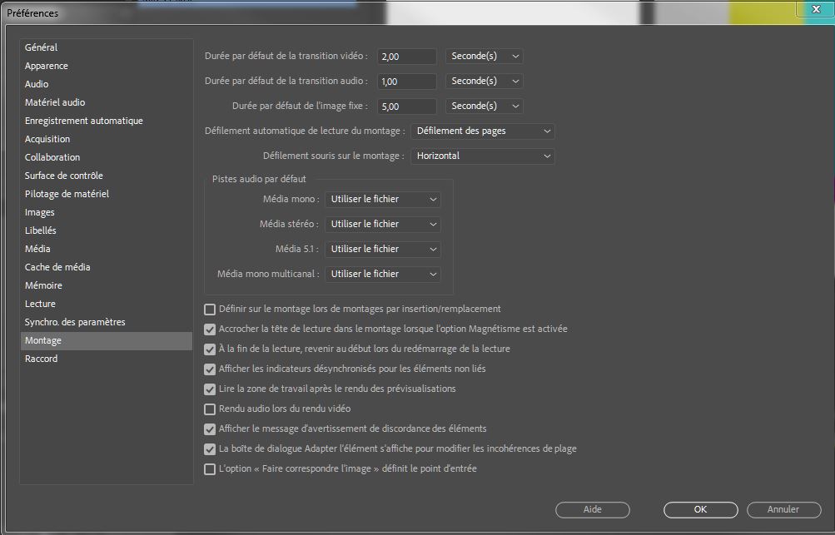This screenshot has width=835, height=535.
Task: Close the Préférences dialog window
Action: tap(815, 9)
